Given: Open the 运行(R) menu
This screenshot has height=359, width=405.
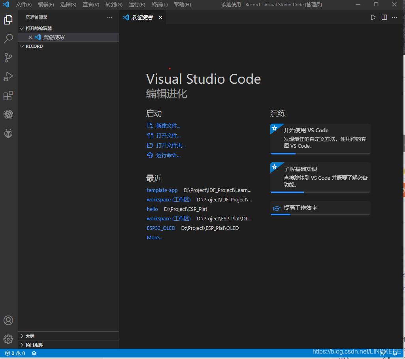Looking at the screenshot, I should (137, 5).
